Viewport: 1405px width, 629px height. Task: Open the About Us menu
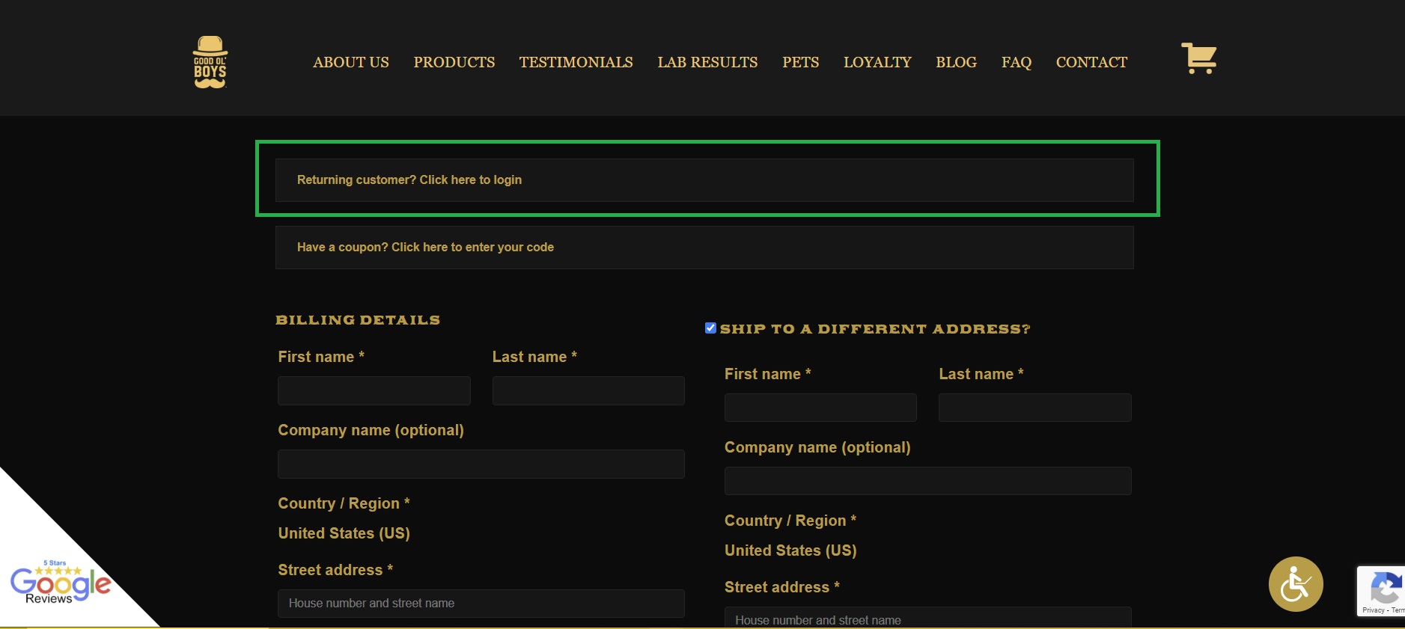(x=351, y=62)
